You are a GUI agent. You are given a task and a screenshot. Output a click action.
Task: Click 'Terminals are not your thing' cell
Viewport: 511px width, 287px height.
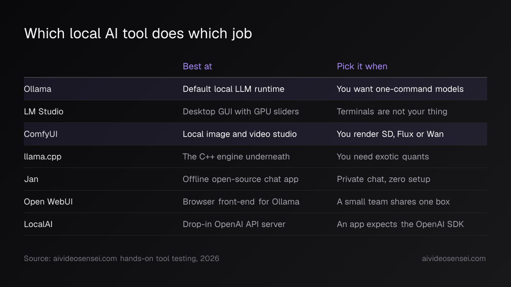tap(392, 111)
